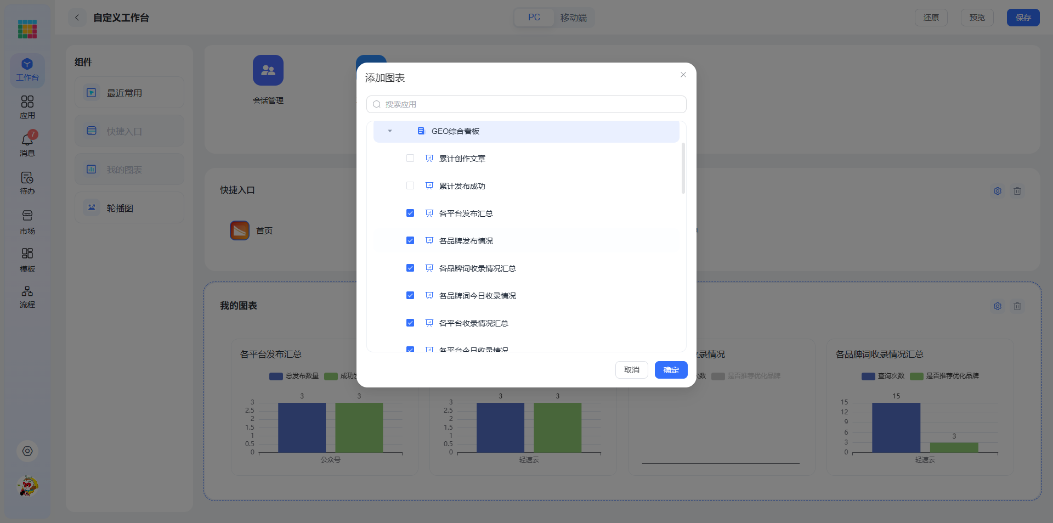Click the chart icon beside 各平台发布汇总
Screen dimensions: 1053x523
[429, 213]
